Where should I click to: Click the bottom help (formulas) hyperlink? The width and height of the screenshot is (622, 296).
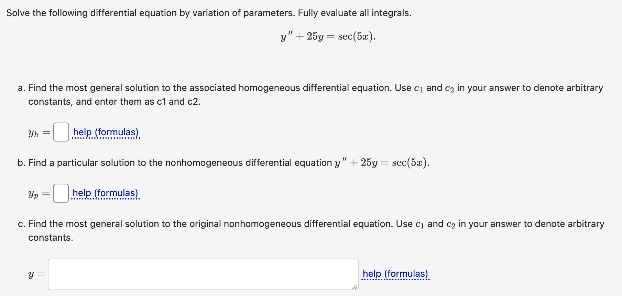395,274
